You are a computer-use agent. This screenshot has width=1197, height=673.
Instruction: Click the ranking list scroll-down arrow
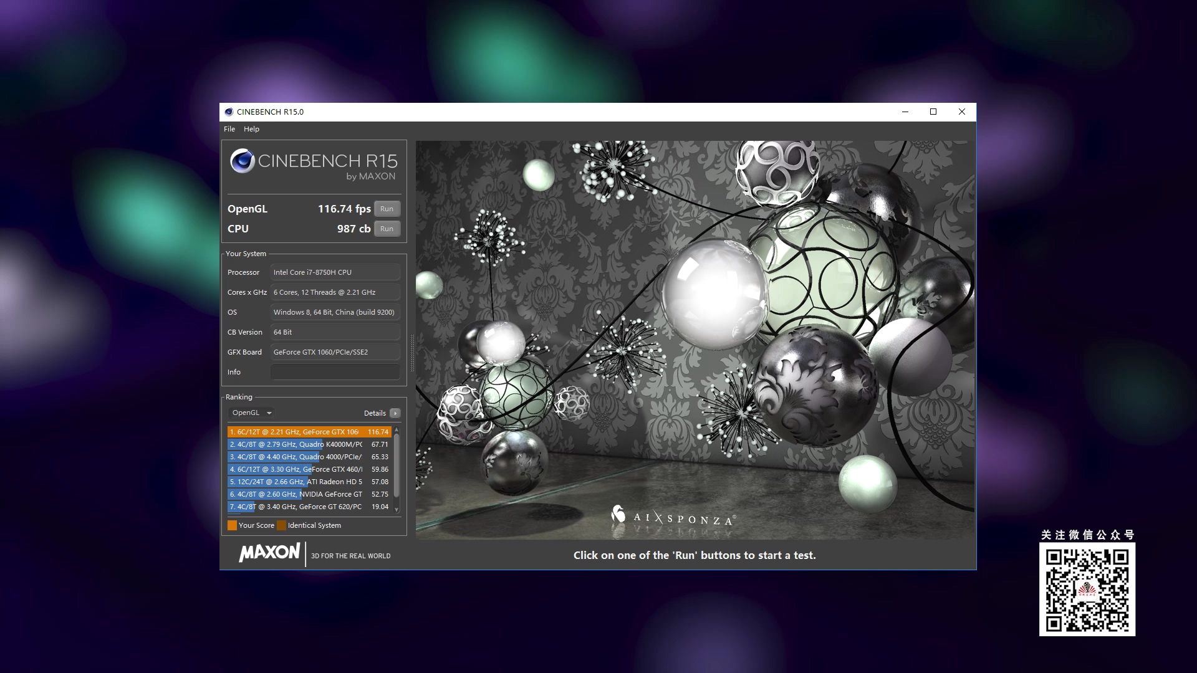(x=397, y=510)
